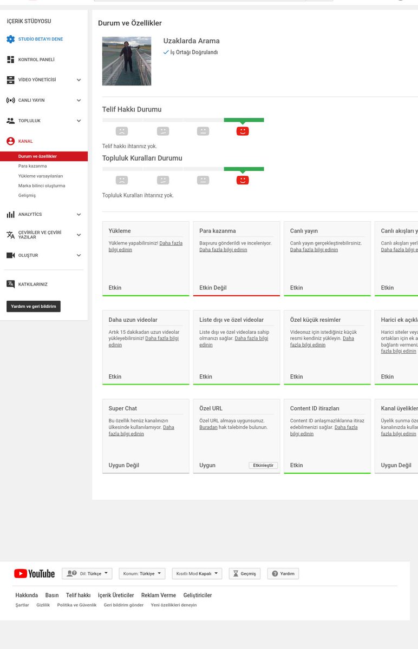Open Marka bilinci oluşturma sidebar item
Viewport: 418px width, 649px height.
click(x=42, y=186)
